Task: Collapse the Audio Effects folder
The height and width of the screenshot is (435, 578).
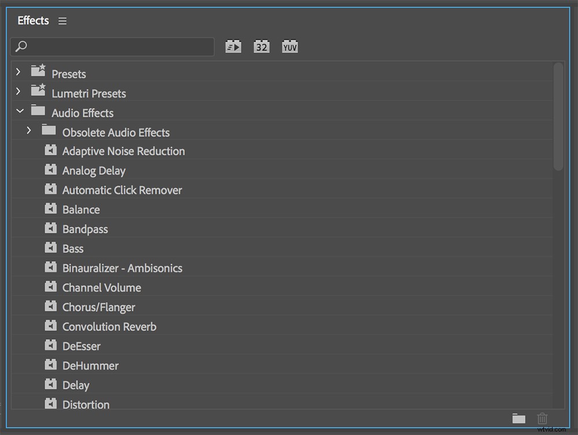Action: (x=20, y=111)
